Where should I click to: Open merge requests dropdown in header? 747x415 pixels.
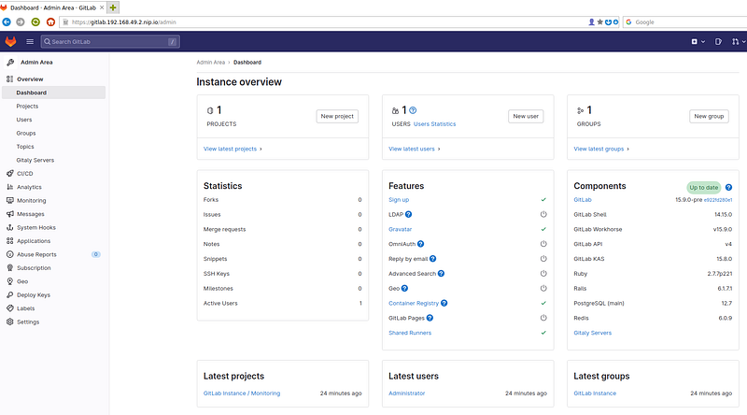(739, 41)
